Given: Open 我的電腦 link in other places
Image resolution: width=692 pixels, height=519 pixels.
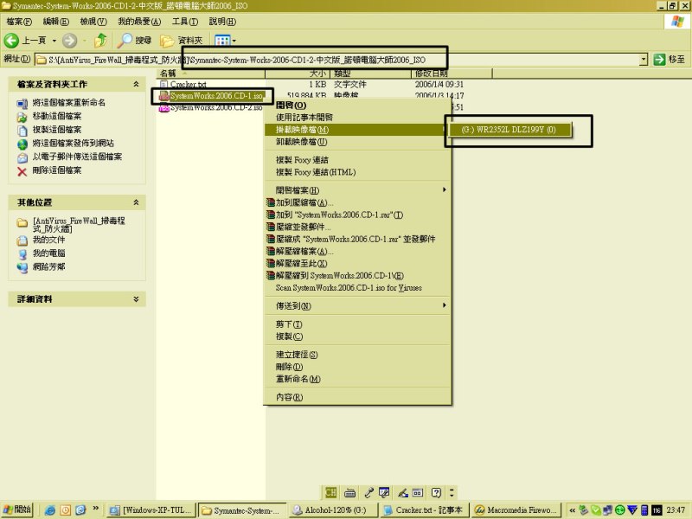Looking at the screenshot, I should coord(49,253).
